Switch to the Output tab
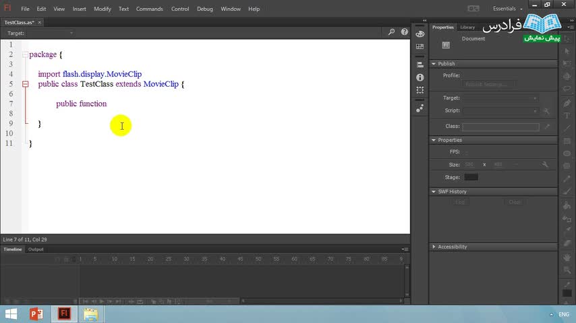This screenshot has height=323, width=576. (x=36, y=250)
